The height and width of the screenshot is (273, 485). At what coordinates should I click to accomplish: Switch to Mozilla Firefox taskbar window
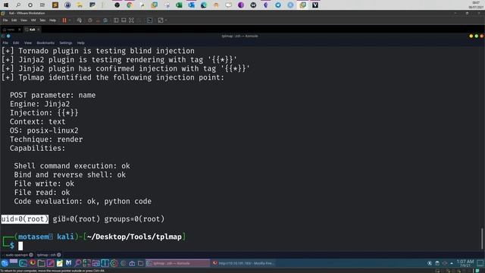tap(243, 263)
